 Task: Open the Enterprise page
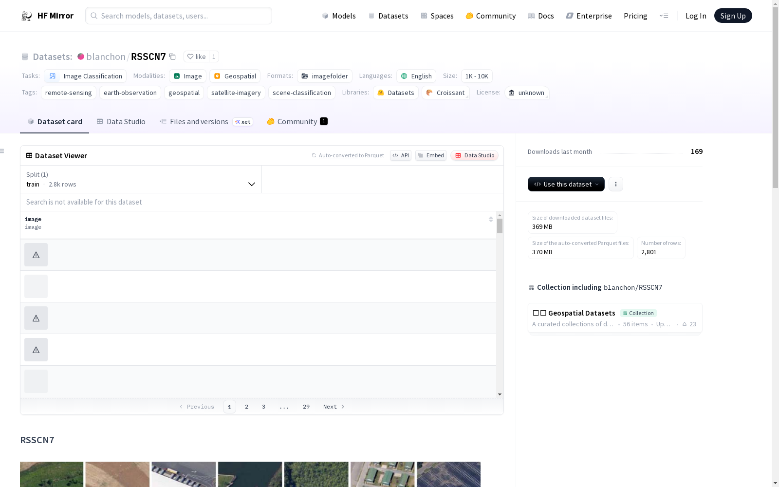tap(589, 16)
